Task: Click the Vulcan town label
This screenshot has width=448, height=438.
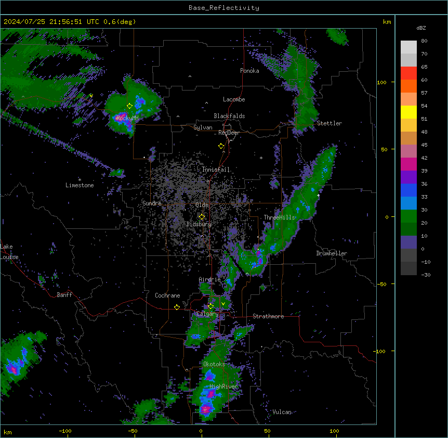Action: click(282, 412)
